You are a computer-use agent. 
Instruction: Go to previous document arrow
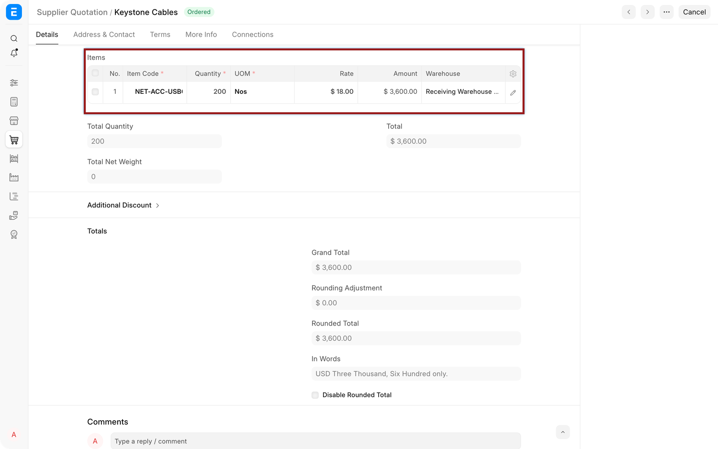[629, 12]
